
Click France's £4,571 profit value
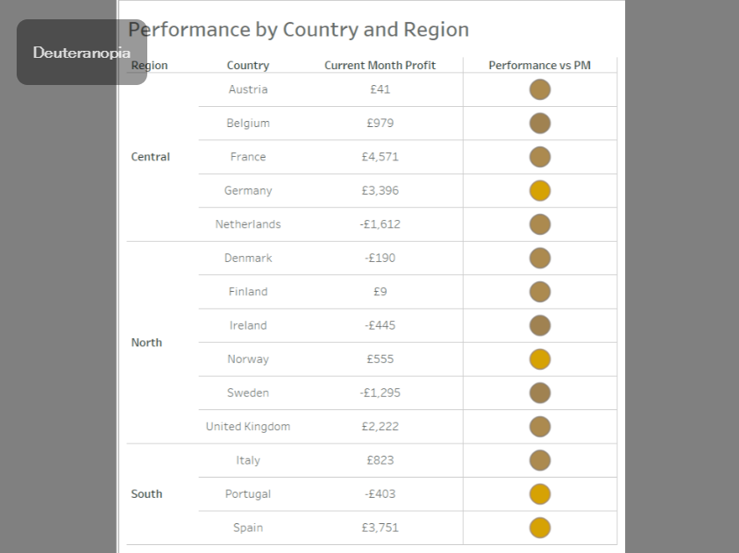[380, 157]
